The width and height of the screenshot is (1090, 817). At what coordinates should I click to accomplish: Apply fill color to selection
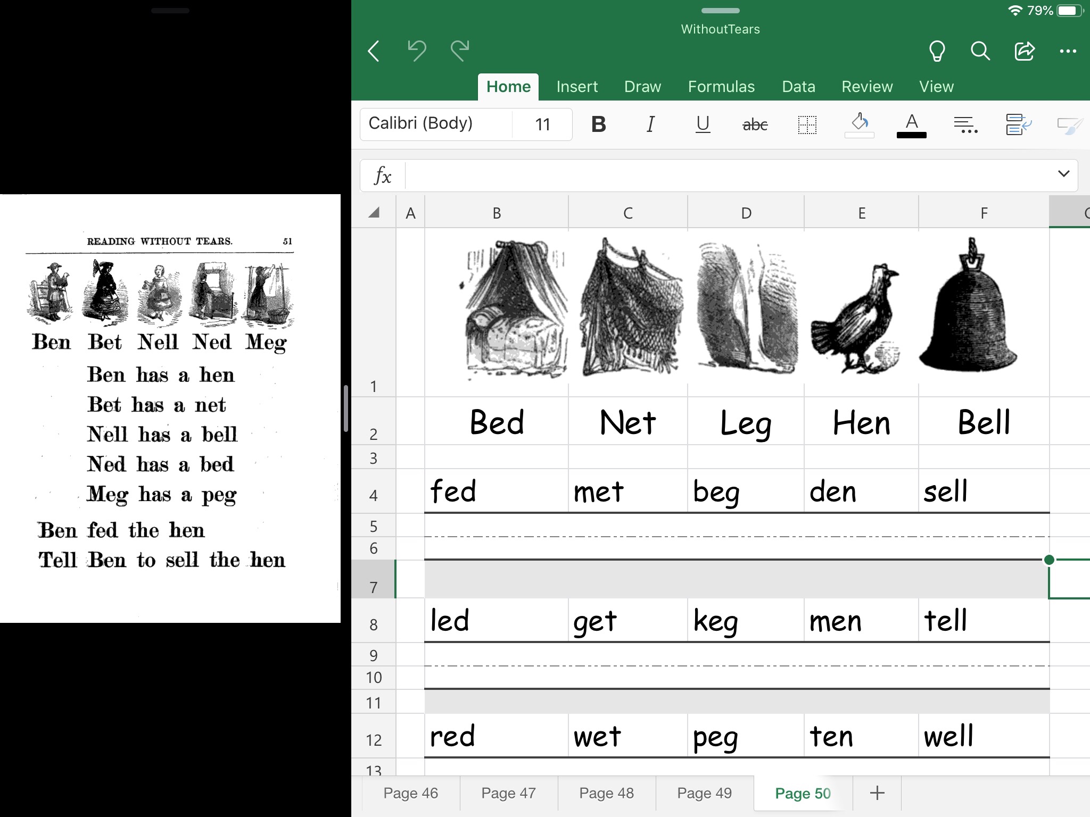858,124
